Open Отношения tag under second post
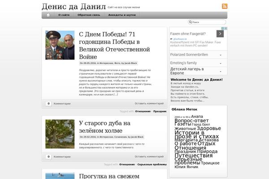Screen dimensions: 269x179 127,164
